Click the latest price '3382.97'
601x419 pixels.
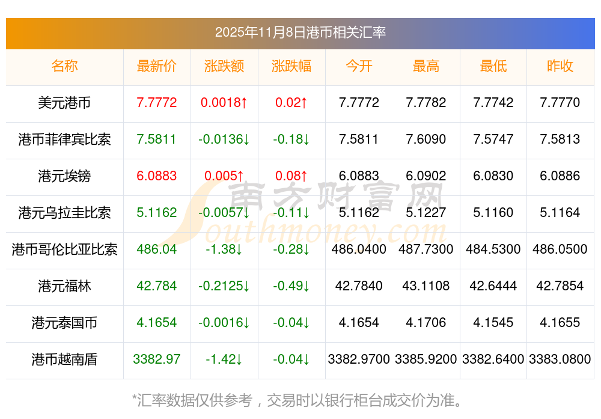click(156, 359)
